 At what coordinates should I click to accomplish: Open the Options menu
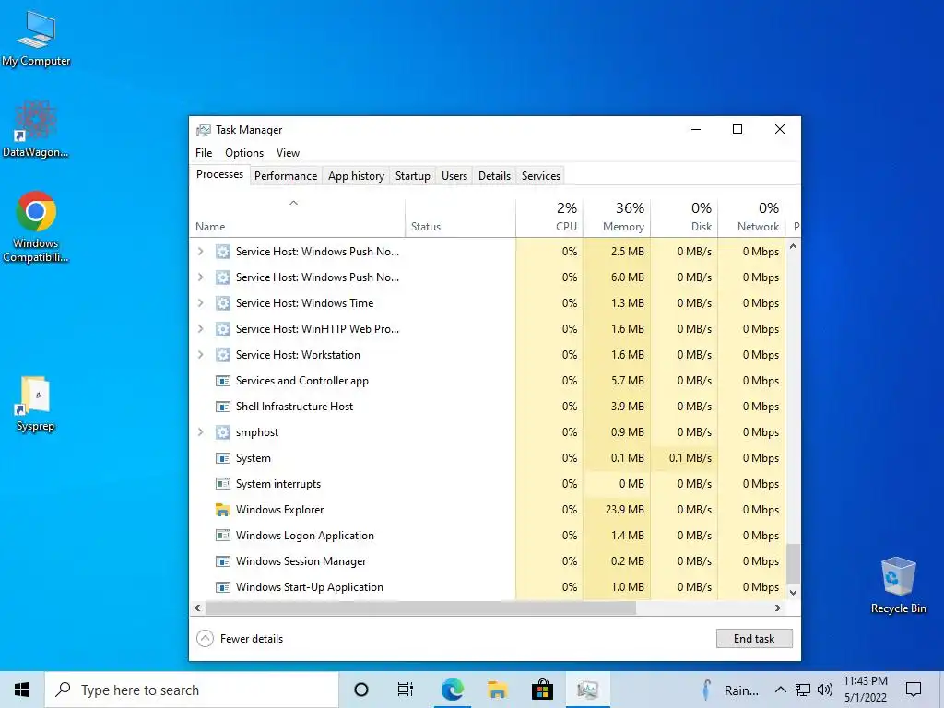pos(244,153)
